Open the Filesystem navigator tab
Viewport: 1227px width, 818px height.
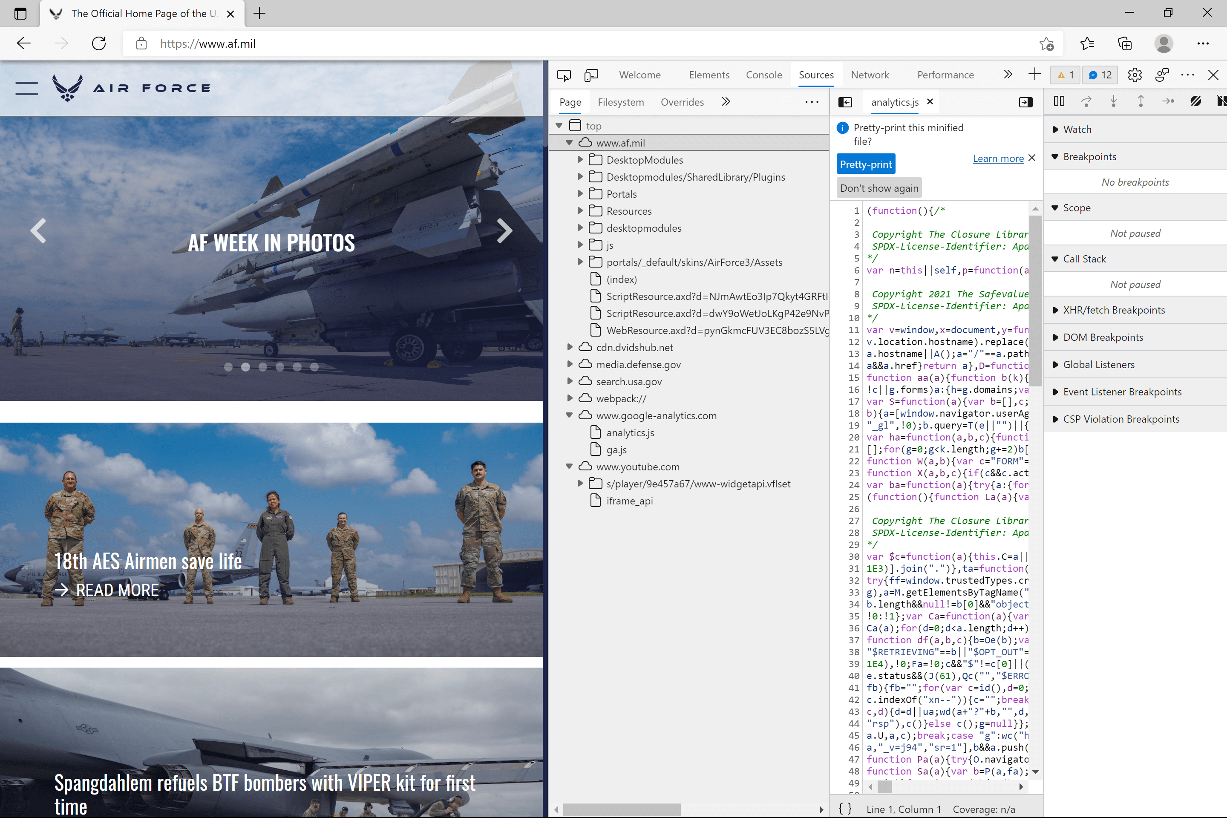pos(620,102)
